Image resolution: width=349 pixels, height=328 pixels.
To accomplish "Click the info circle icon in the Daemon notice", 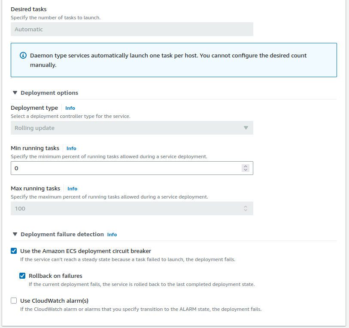I will (23, 56).
